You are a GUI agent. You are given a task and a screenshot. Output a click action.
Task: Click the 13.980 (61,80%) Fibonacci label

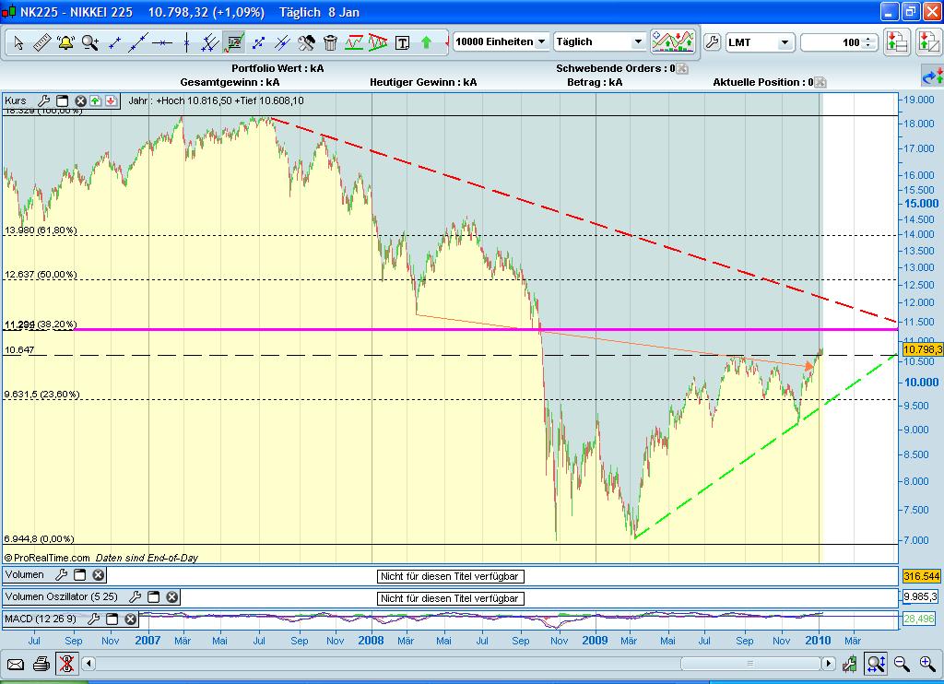[41, 230]
